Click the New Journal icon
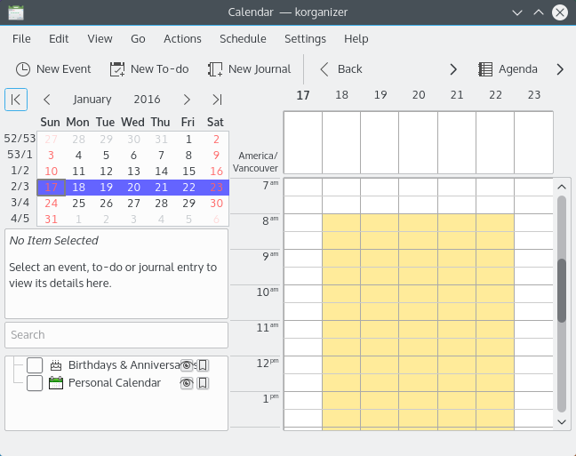 [x=215, y=69]
